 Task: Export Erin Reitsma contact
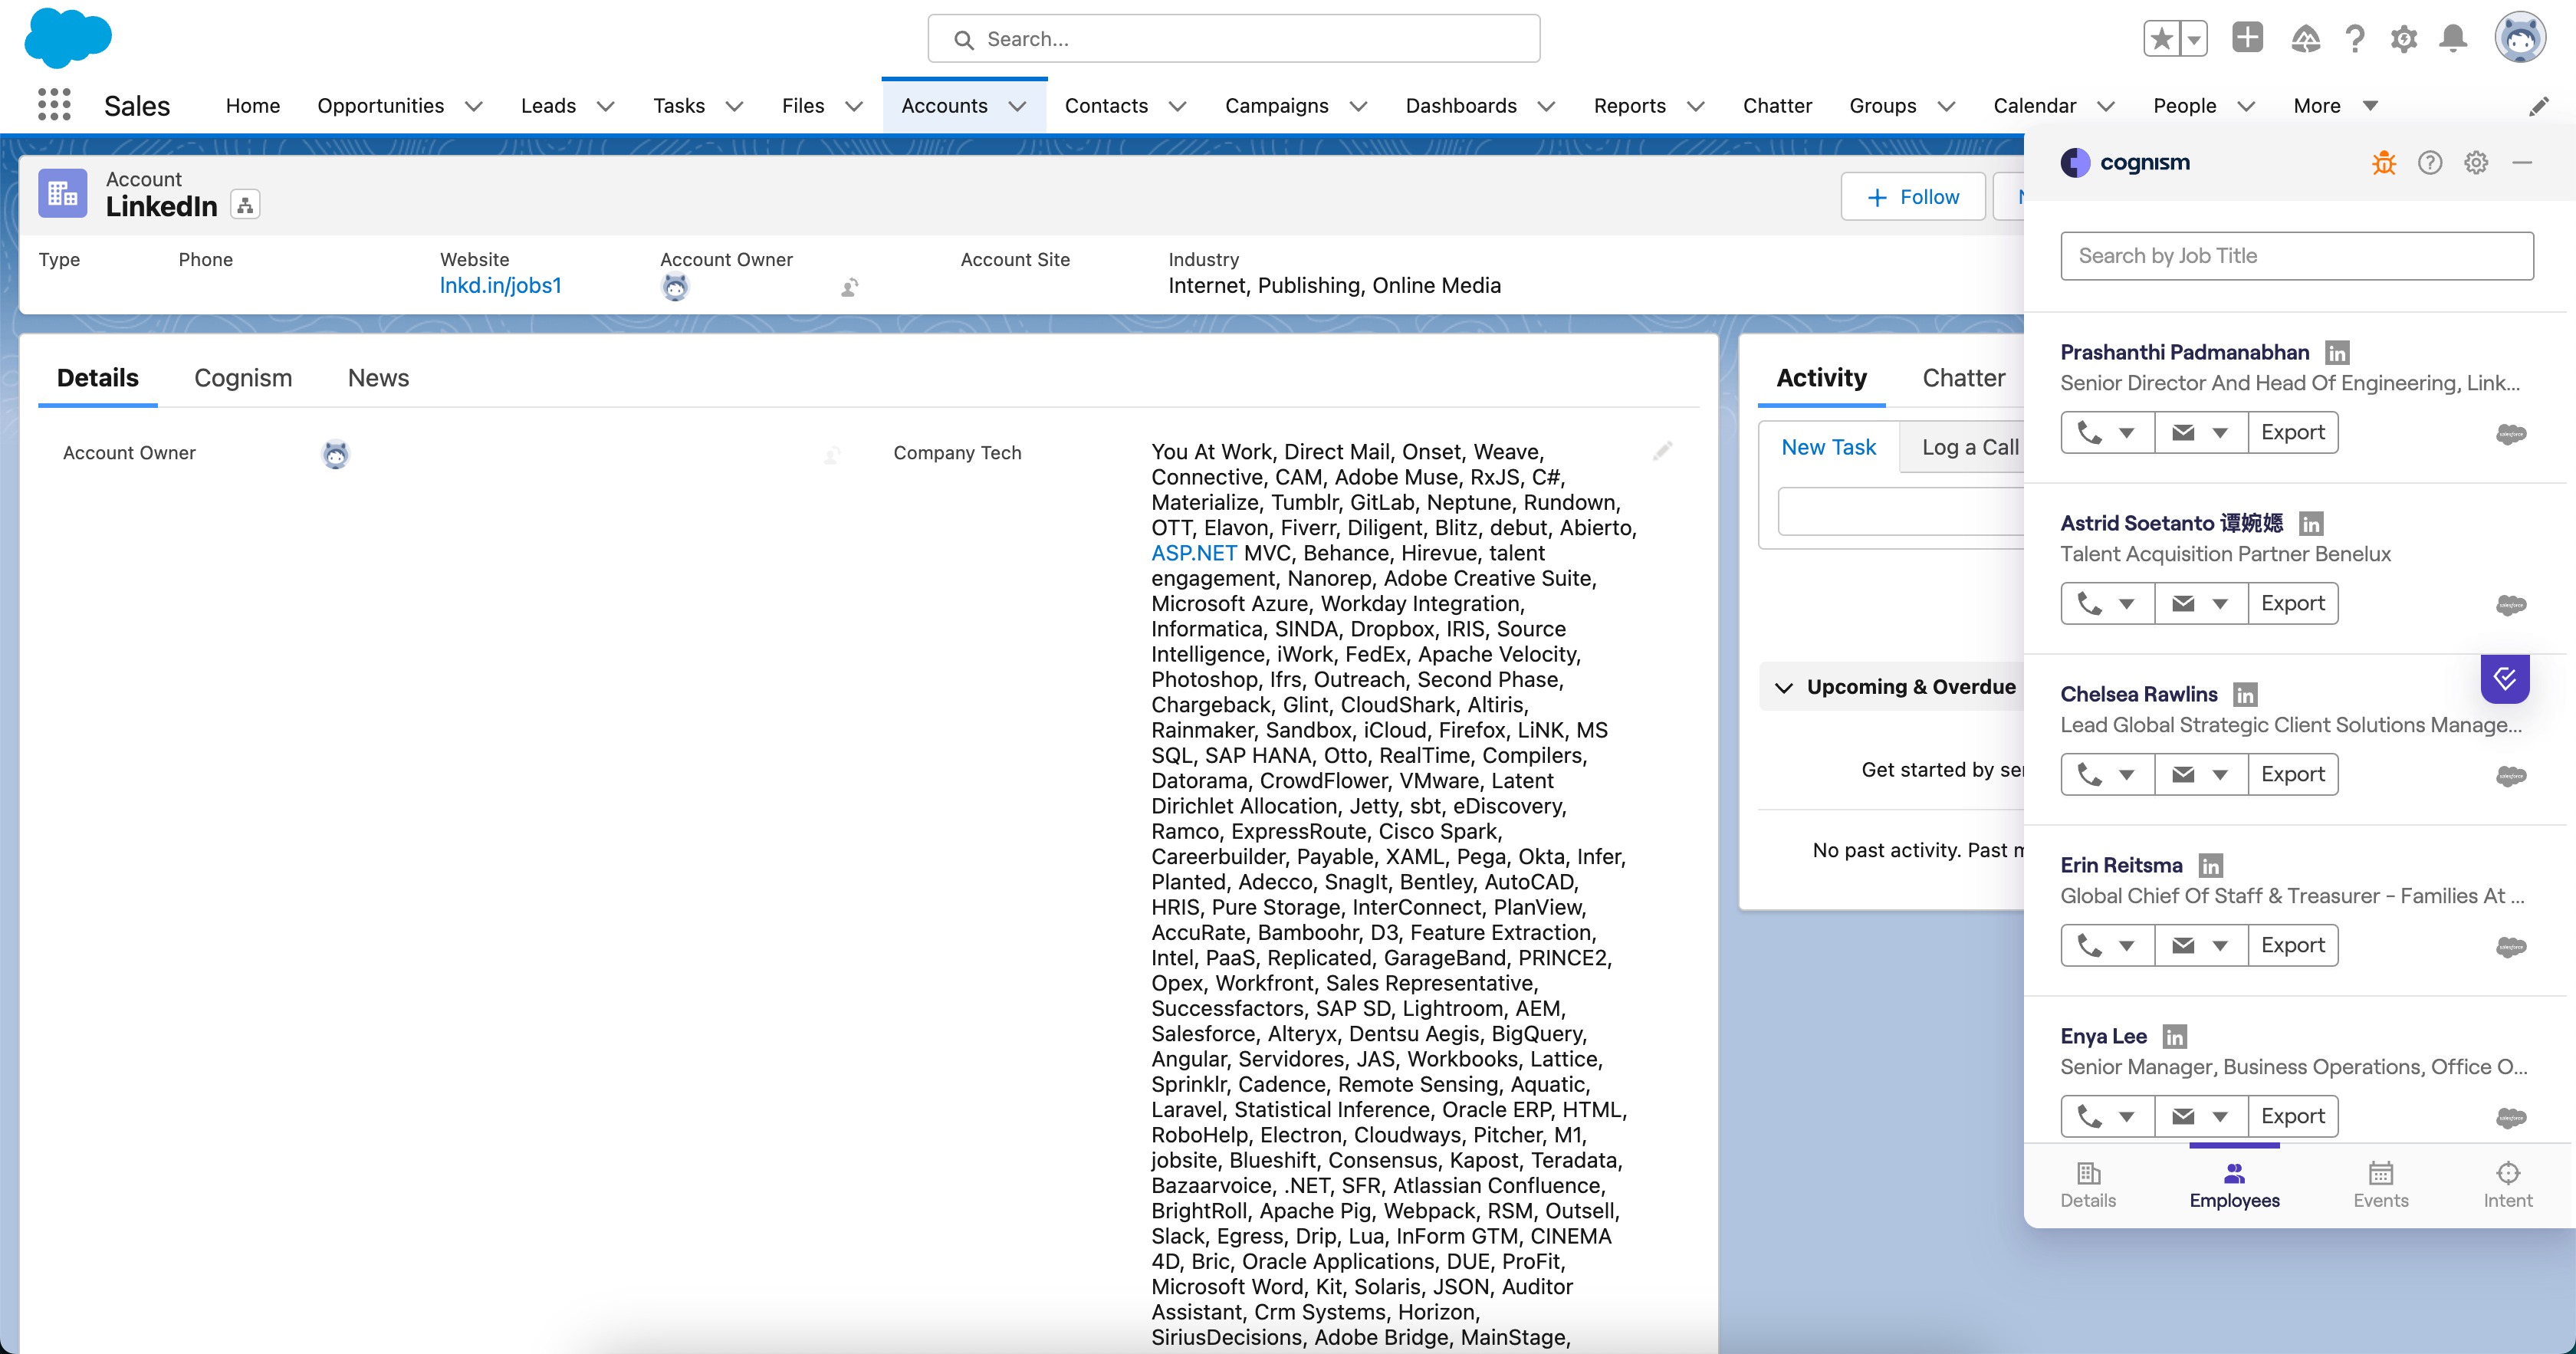[x=2293, y=945]
